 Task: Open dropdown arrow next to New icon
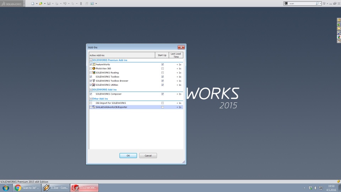[x=37, y=4]
